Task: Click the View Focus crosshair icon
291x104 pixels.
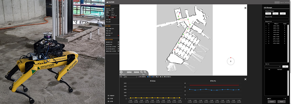Action: click(x=121, y=72)
